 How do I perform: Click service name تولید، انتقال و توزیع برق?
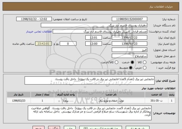[x=111, y=100]
